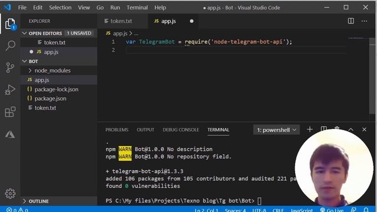
Task: Click the terminal prompt input
Action: [259, 201]
